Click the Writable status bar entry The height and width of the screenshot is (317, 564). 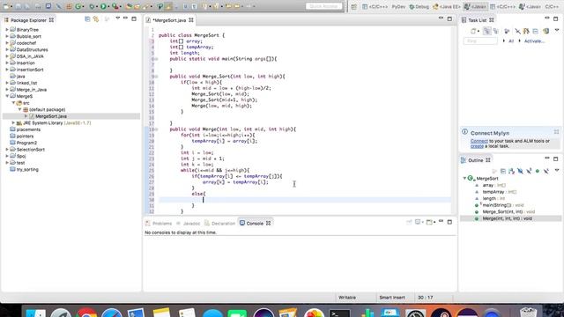(x=347, y=298)
